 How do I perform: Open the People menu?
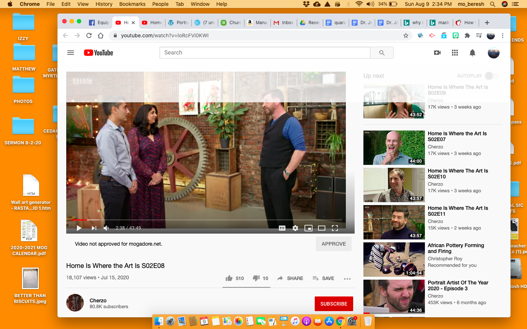(160, 4)
